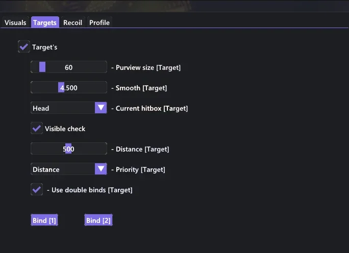Click the Use double binds label text

92,190
